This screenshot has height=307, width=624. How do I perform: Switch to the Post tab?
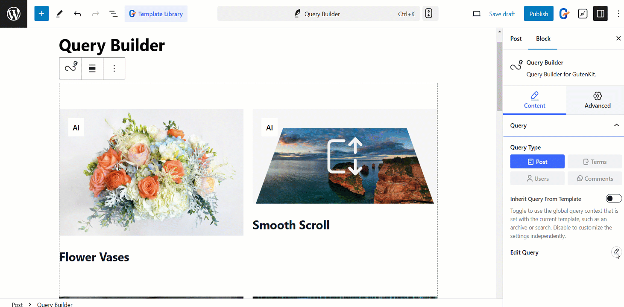click(x=516, y=38)
